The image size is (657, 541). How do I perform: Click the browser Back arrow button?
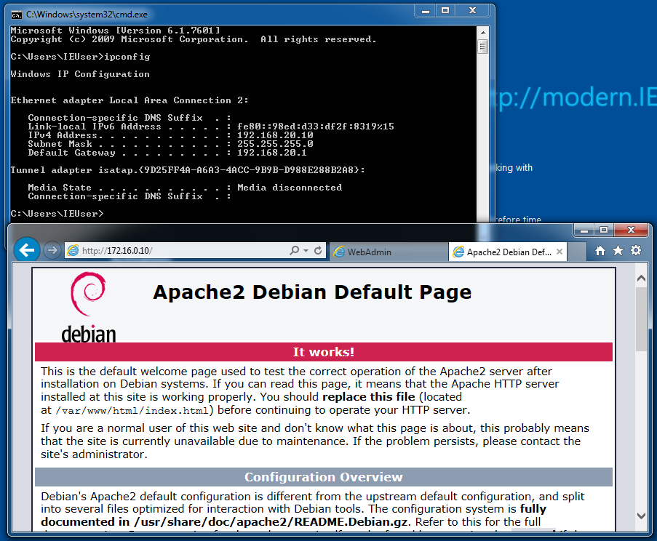click(27, 251)
